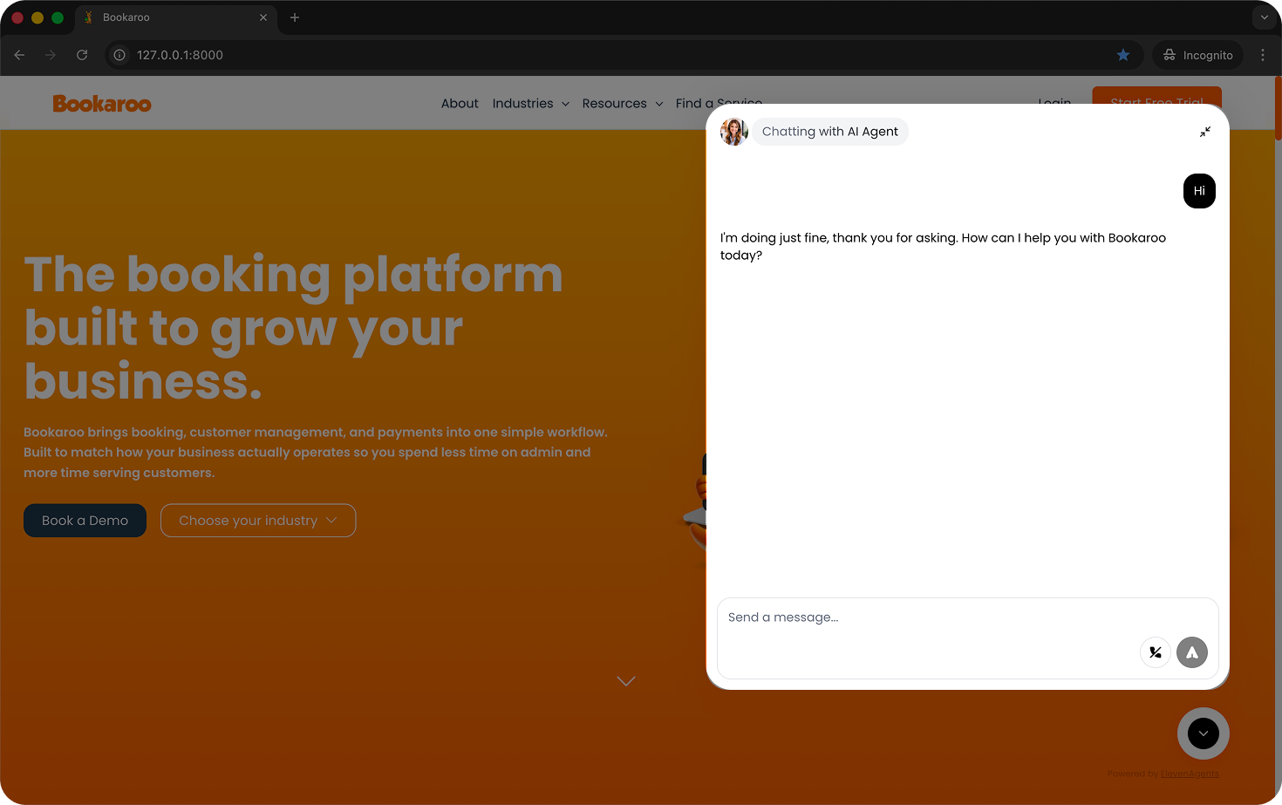The image size is (1282, 805).
Task: Open the Choose your industry selector
Action: [258, 520]
